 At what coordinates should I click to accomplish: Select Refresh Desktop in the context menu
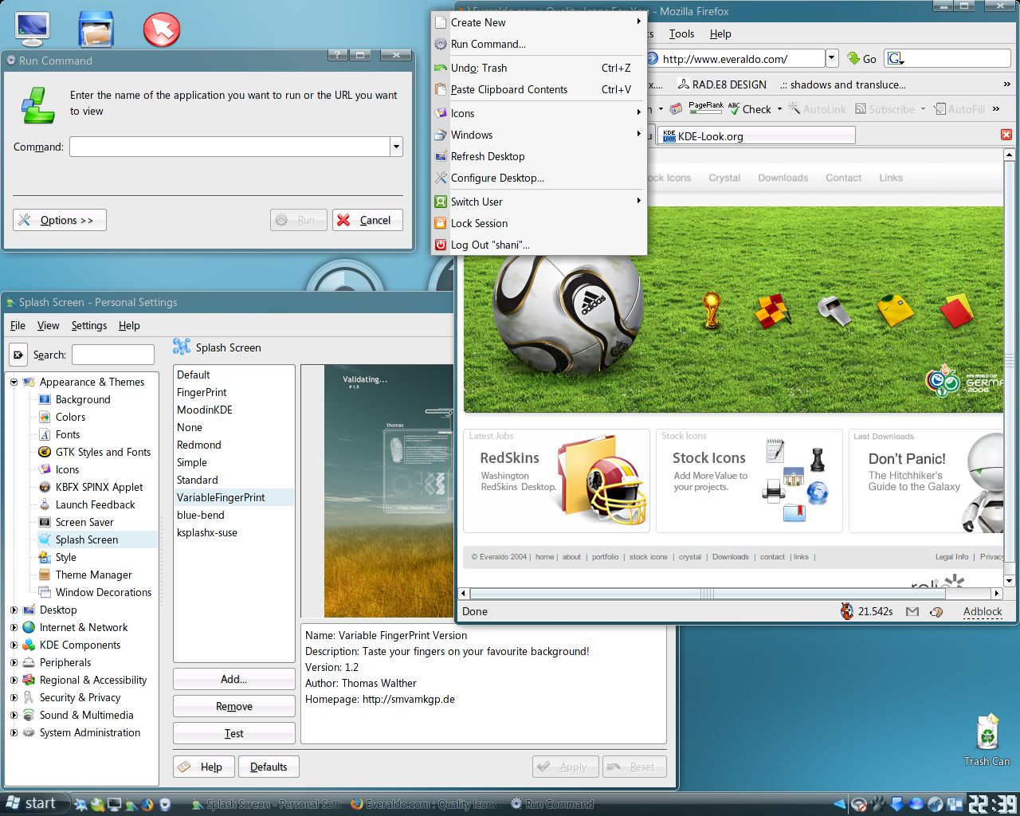pos(539,156)
